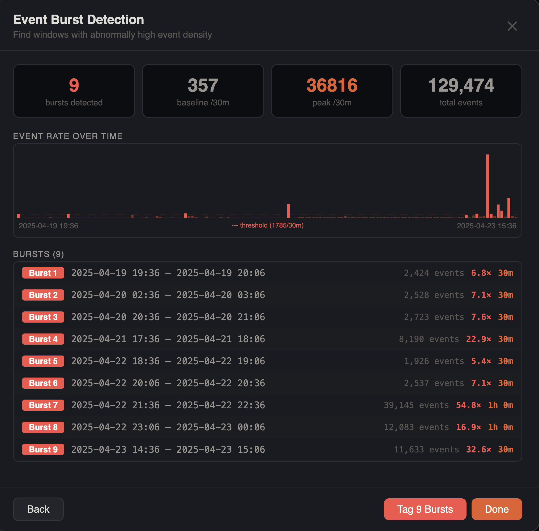Select the Burst 3 badge
This screenshot has height=531, width=539.
click(43, 317)
